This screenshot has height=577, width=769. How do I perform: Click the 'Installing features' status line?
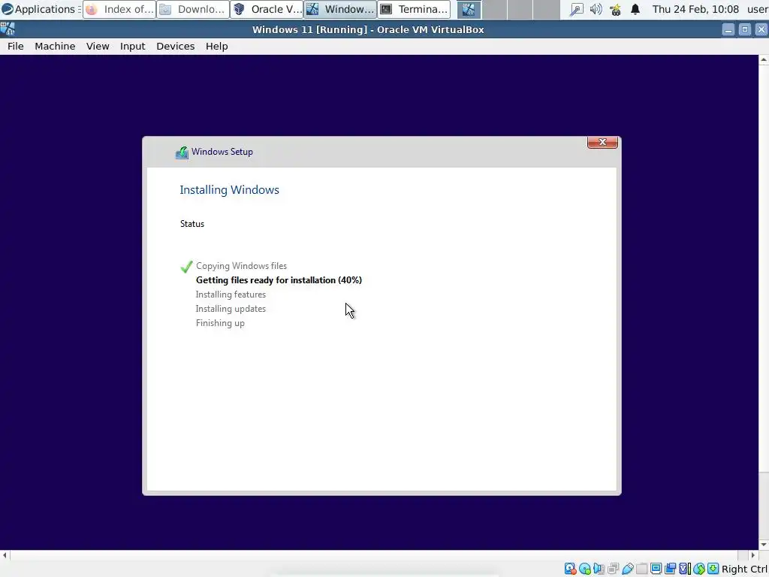[x=231, y=295]
